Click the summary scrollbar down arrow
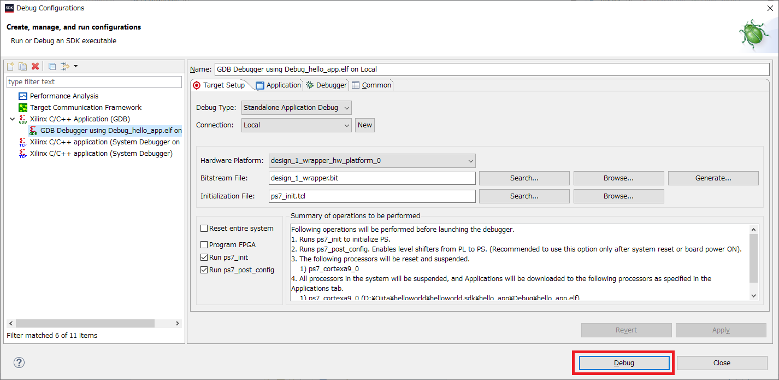Viewport: 779px width, 380px height. point(754,296)
